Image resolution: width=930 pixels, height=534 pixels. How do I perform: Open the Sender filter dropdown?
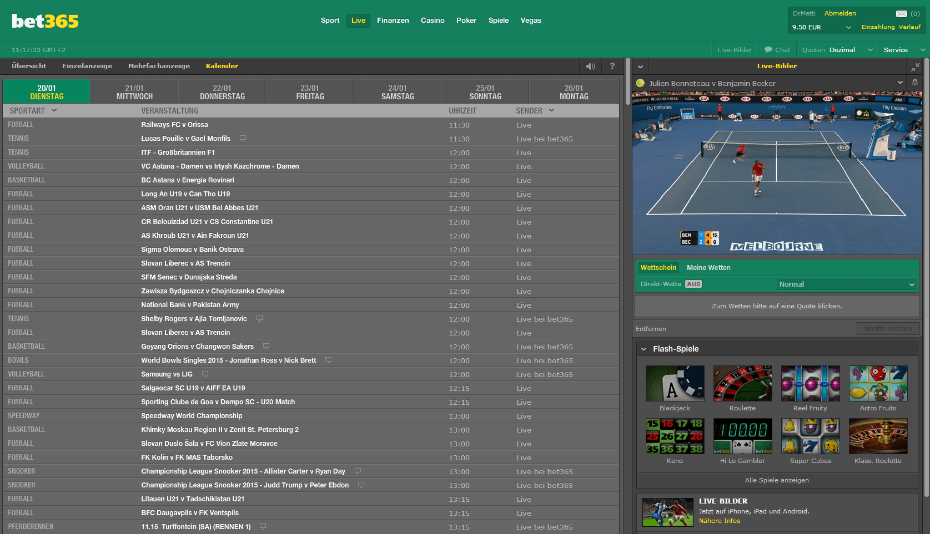pyautogui.click(x=535, y=111)
